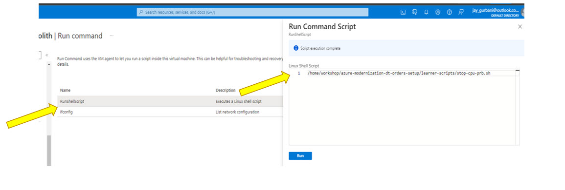Open the help question mark icon
This screenshot has height=190, width=565.
(450, 12)
